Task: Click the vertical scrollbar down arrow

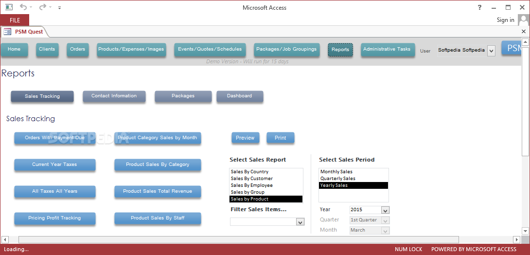Action: pyautogui.click(x=525, y=231)
